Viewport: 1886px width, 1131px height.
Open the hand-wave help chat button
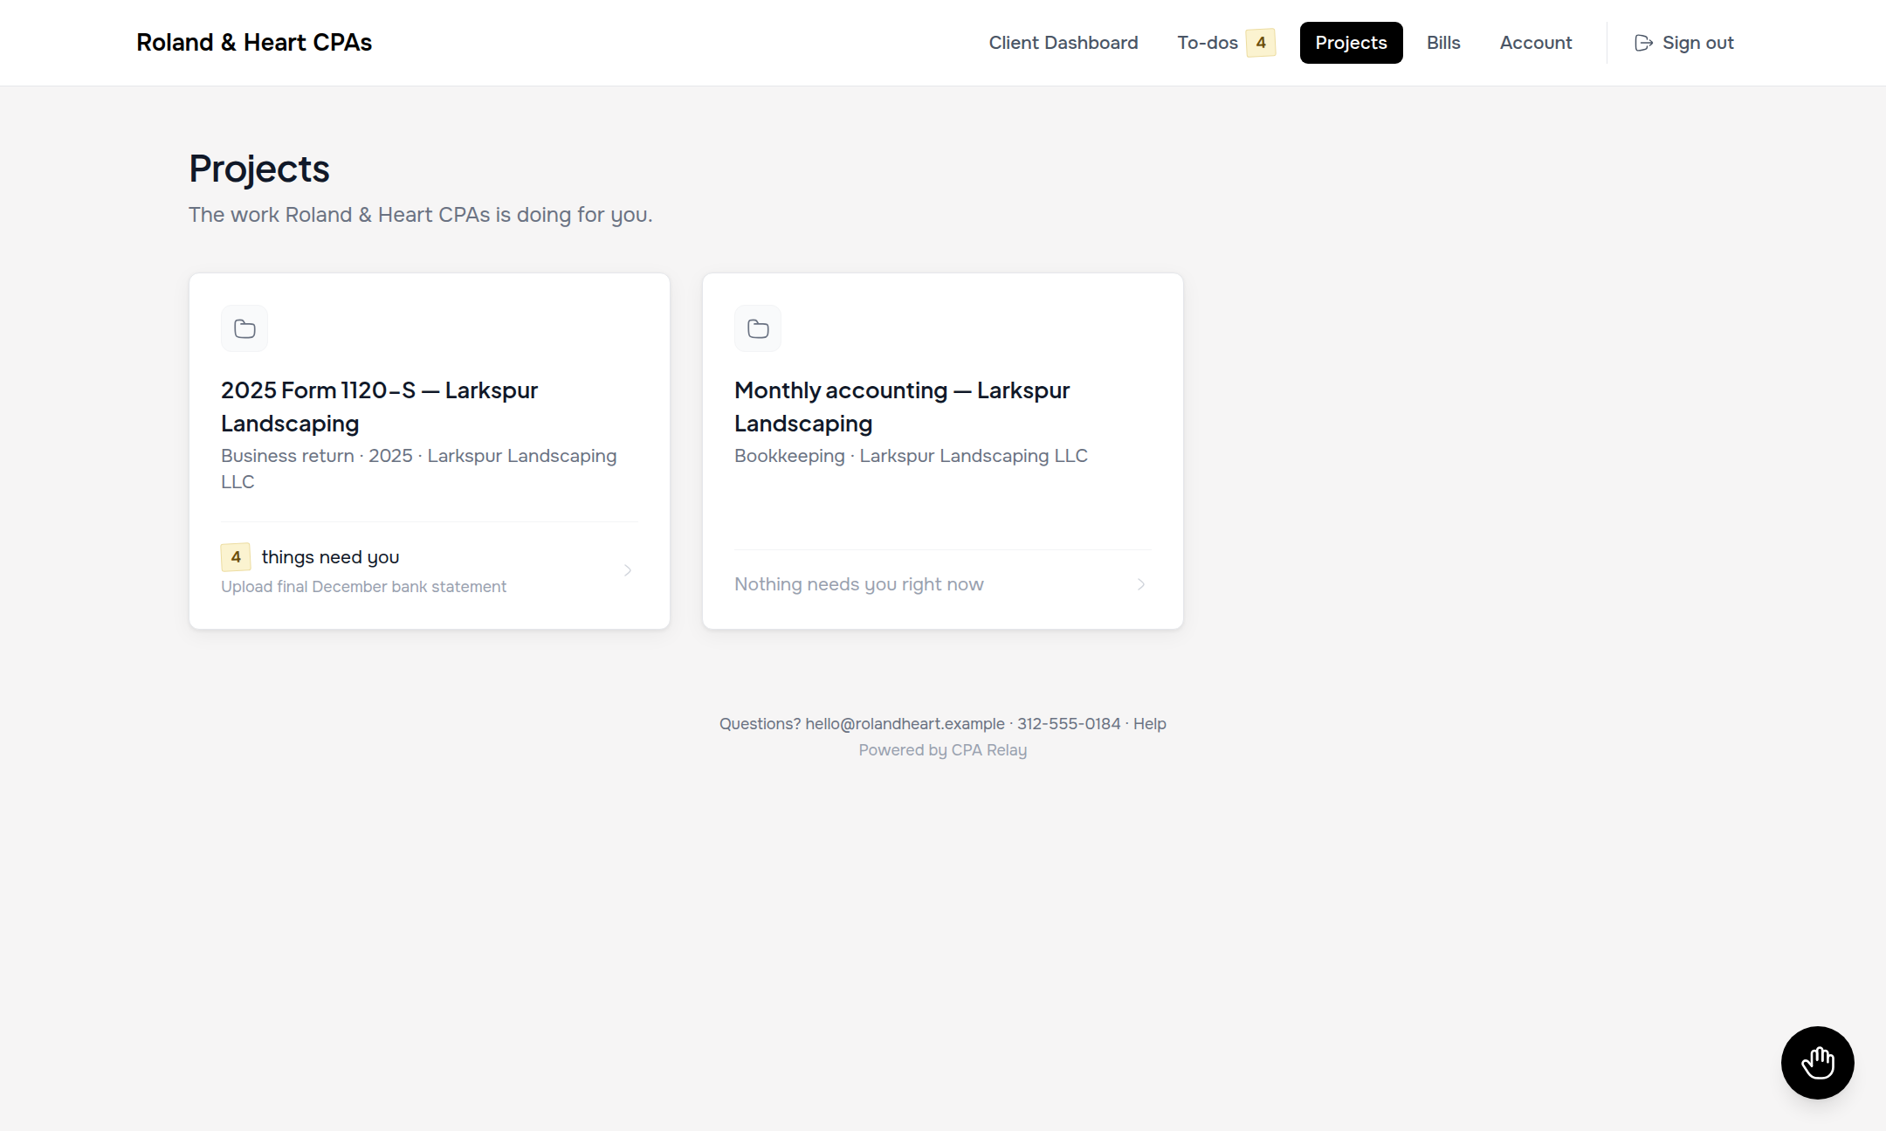tap(1817, 1062)
